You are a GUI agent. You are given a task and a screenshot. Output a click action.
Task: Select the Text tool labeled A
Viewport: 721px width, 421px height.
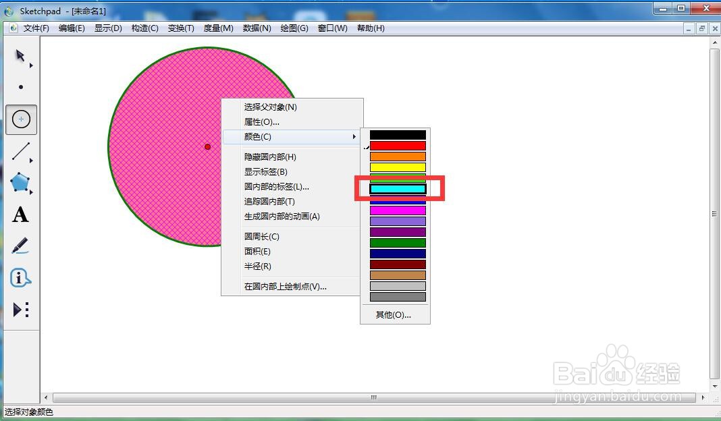(20, 215)
